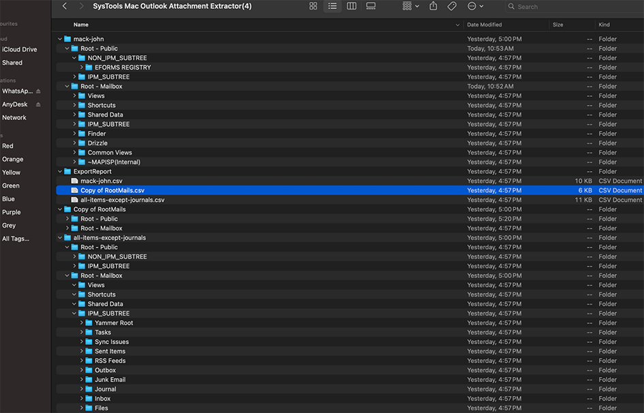Sort by the Kind column header
The image size is (644, 413).
pos(604,25)
